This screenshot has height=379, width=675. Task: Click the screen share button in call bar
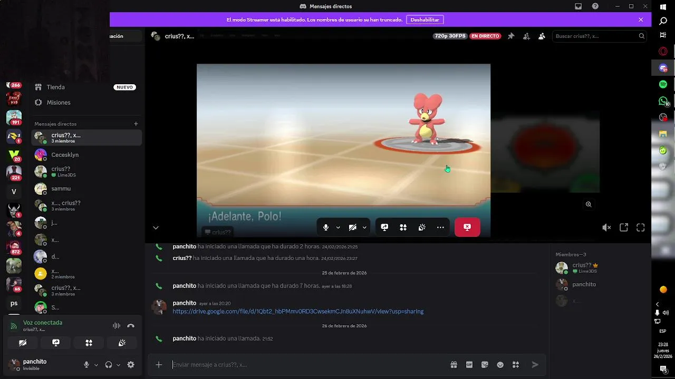pyautogui.click(x=384, y=227)
